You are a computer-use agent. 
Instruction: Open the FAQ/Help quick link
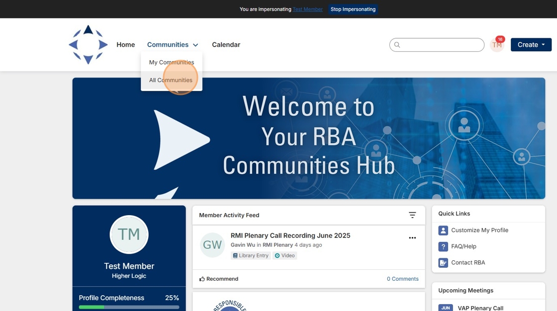pyautogui.click(x=464, y=246)
